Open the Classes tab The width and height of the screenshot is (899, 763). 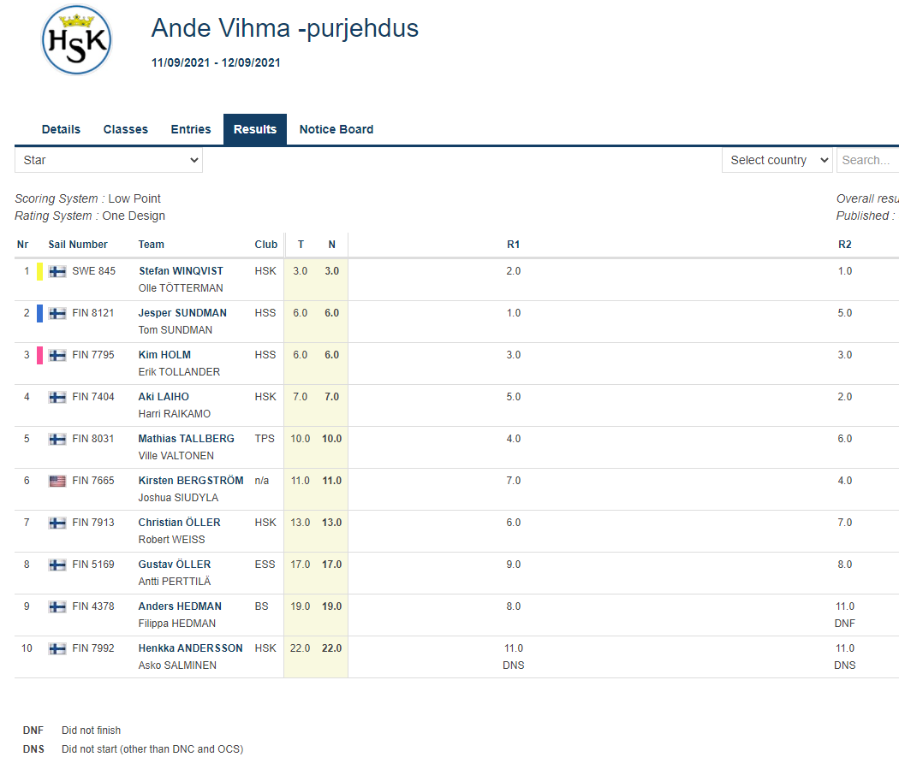126,129
